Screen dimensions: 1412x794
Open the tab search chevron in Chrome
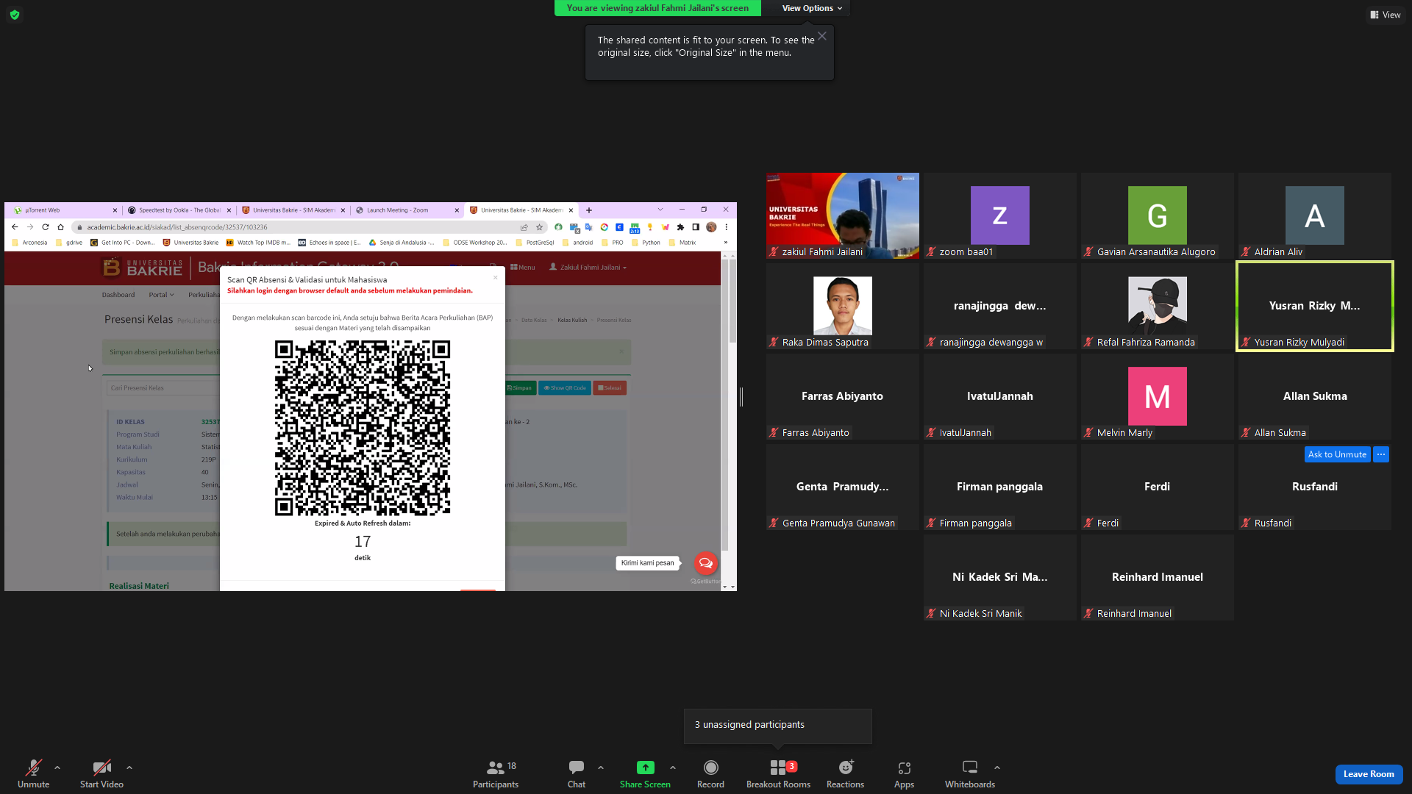click(x=660, y=210)
